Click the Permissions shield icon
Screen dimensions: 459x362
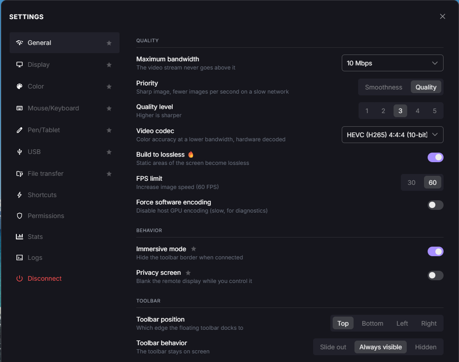pyautogui.click(x=20, y=216)
